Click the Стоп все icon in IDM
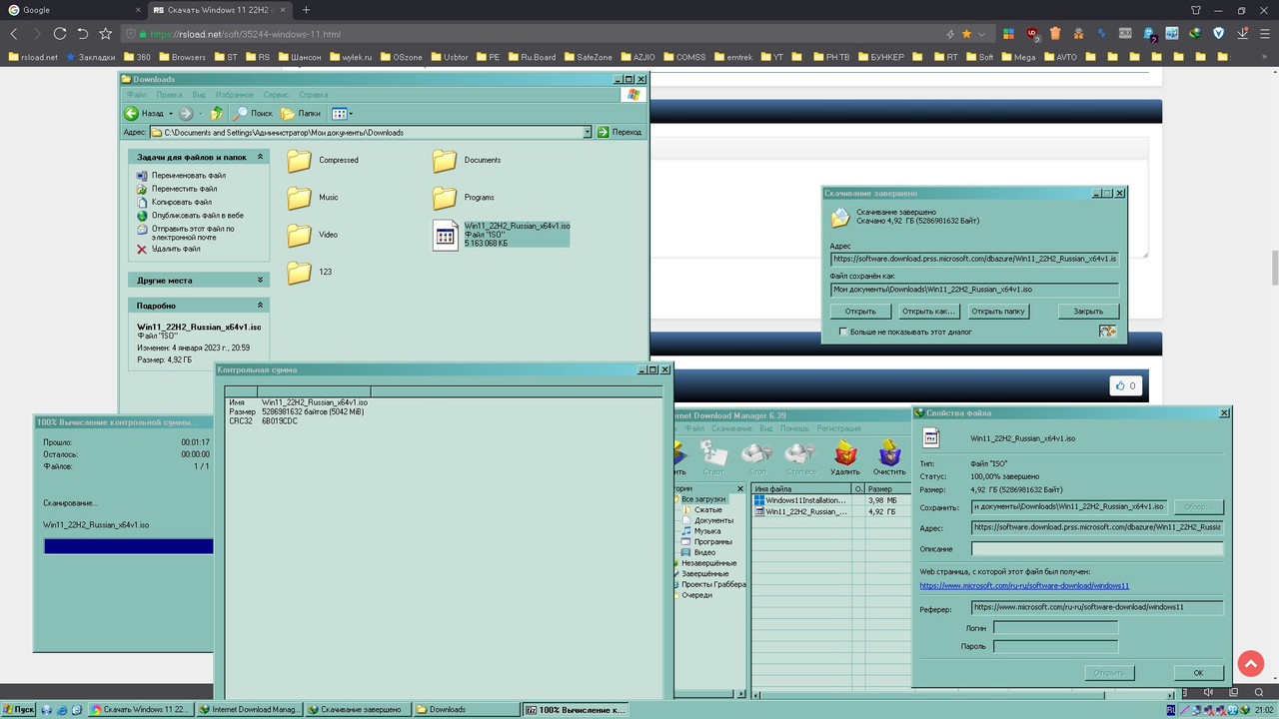The width and height of the screenshot is (1279, 719). (801, 454)
